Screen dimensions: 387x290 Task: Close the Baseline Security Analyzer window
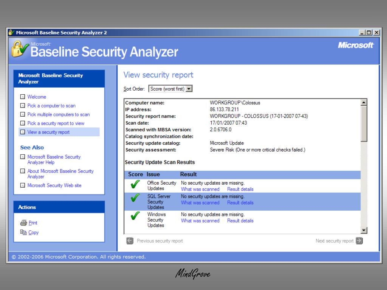pyautogui.click(x=376, y=32)
